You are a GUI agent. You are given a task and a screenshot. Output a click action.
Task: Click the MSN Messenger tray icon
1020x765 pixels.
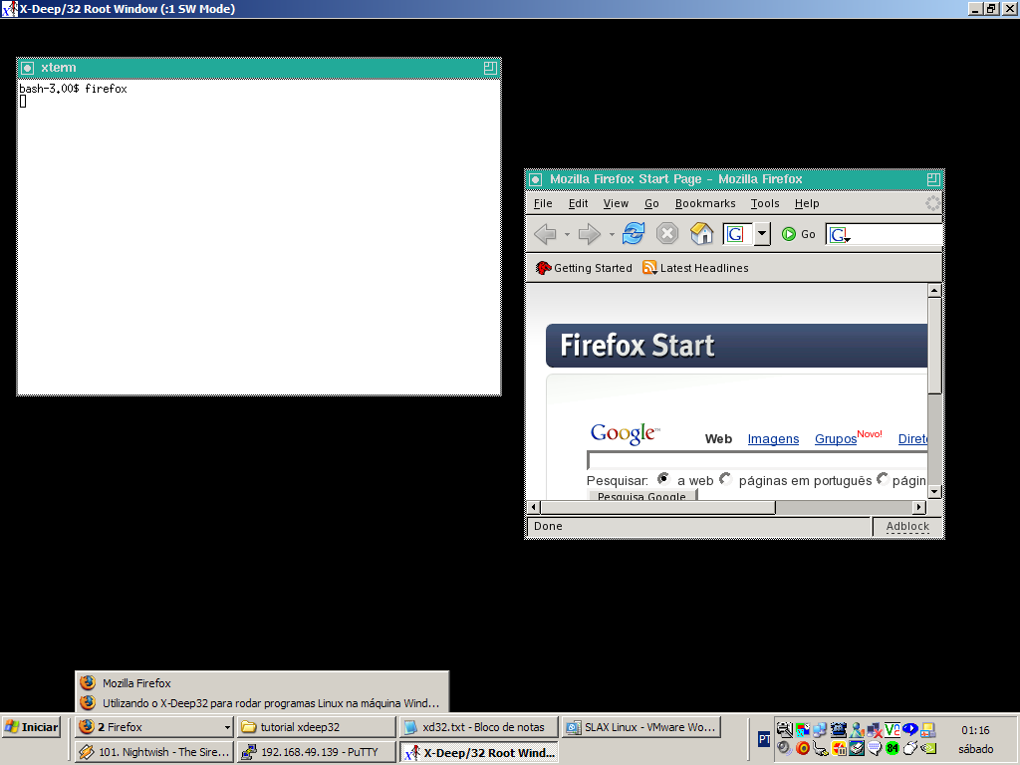tap(857, 730)
